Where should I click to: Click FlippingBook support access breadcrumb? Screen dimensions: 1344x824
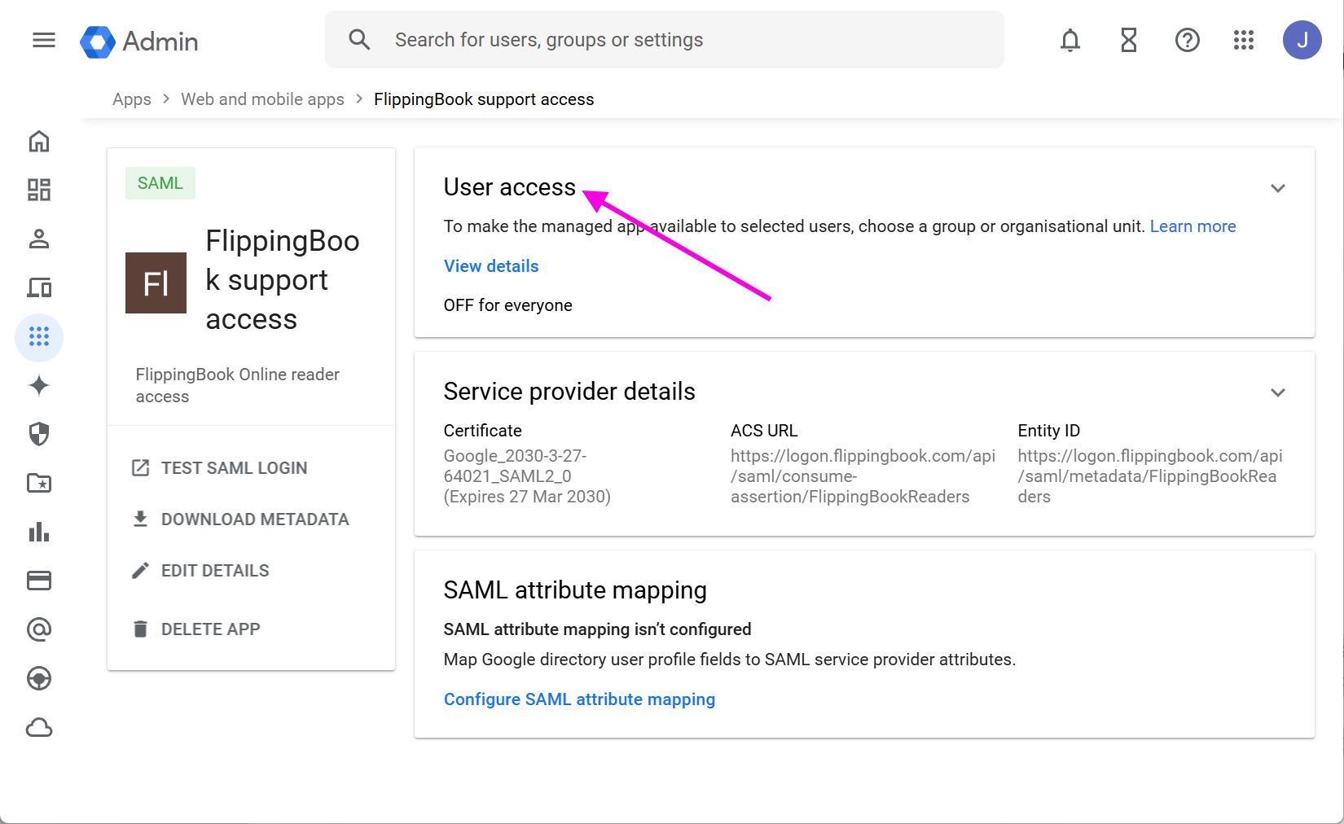coord(484,99)
